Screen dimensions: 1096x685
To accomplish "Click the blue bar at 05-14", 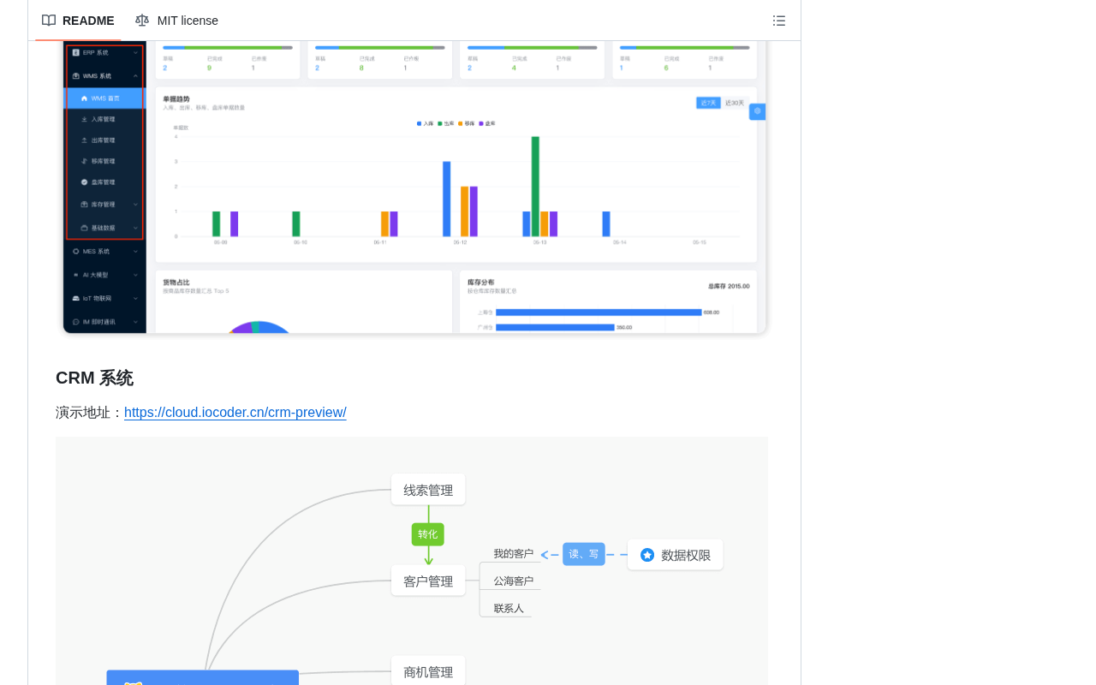I will click(x=606, y=223).
